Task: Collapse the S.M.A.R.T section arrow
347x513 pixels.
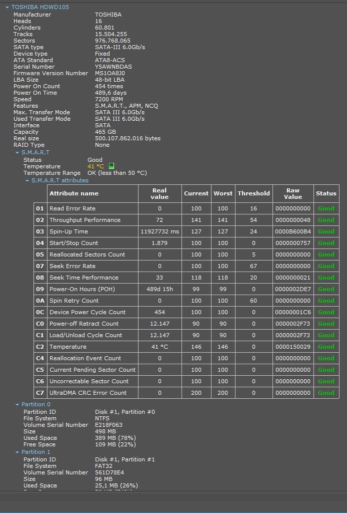Action: 17,152
